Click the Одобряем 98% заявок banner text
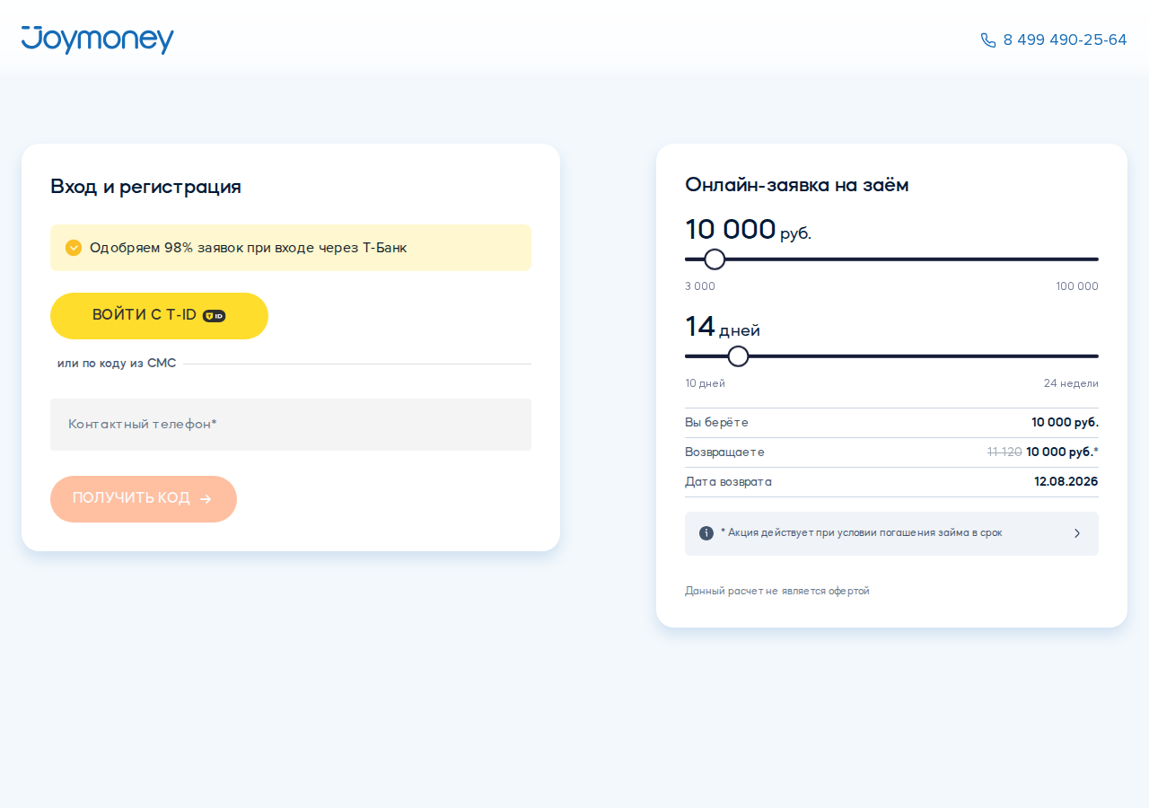 (x=249, y=248)
